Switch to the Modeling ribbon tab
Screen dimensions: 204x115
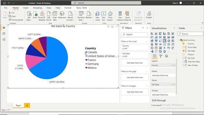[x=38, y=8]
